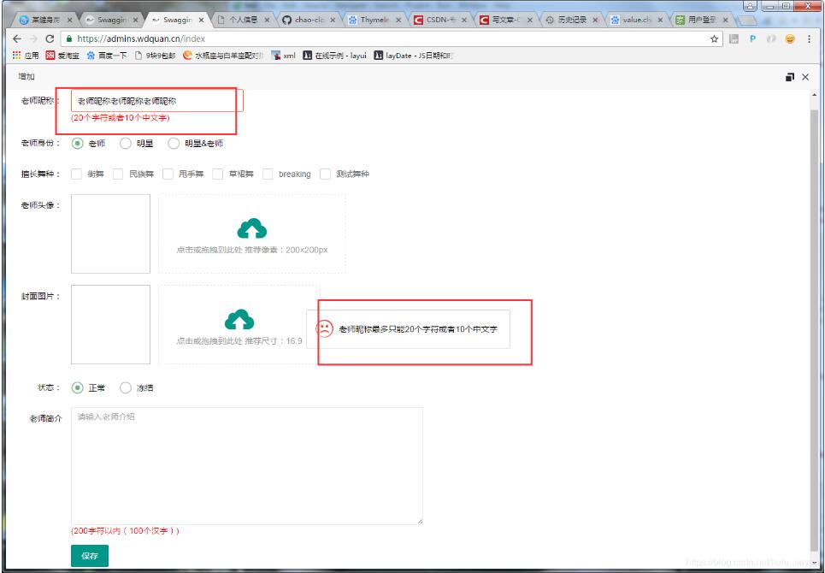This screenshot has height=573, width=825.
Task: Click the 老师头像 upload drop area
Action: (252, 233)
